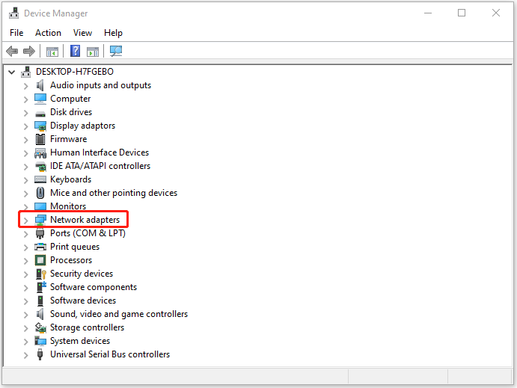Screen dimensions: 517x388
Task: Click the Device Manager title bar app icon
Action: coord(14,13)
